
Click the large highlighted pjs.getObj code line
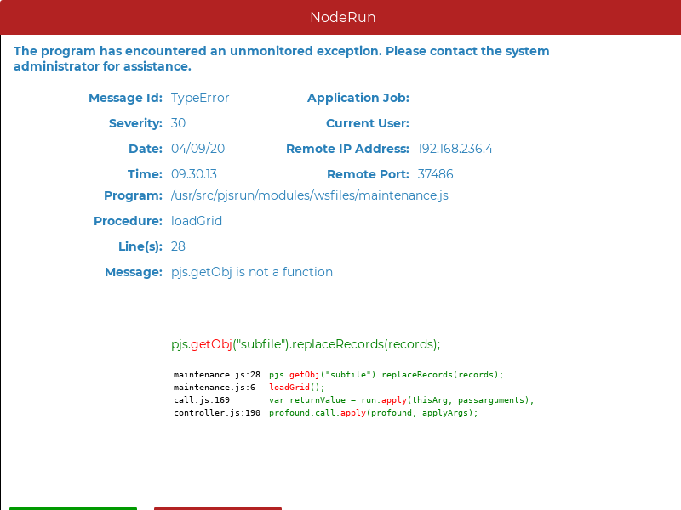pos(306,344)
